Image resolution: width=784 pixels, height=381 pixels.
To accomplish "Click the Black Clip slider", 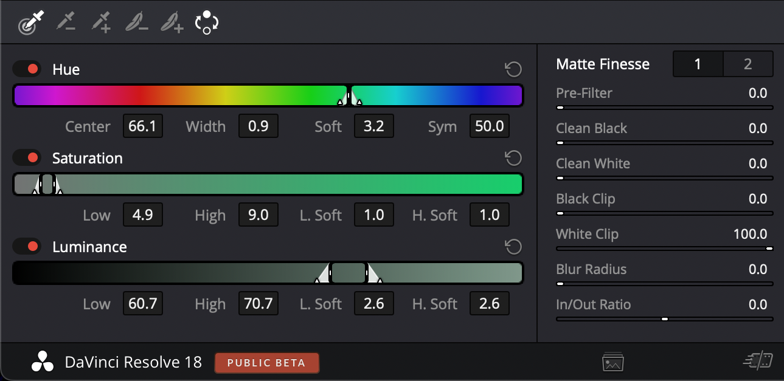I will [664, 213].
